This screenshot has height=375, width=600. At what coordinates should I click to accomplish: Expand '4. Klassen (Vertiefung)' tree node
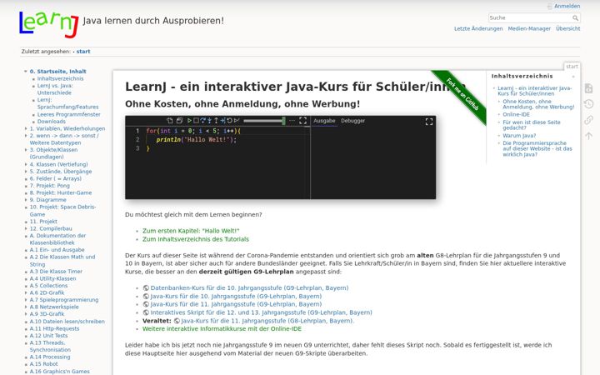pyautogui.click(x=26, y=164)
